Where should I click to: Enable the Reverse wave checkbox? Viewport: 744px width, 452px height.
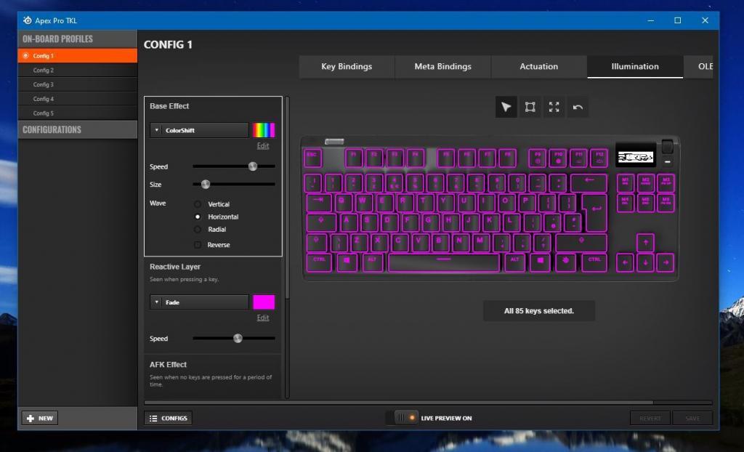click(198, 245)
